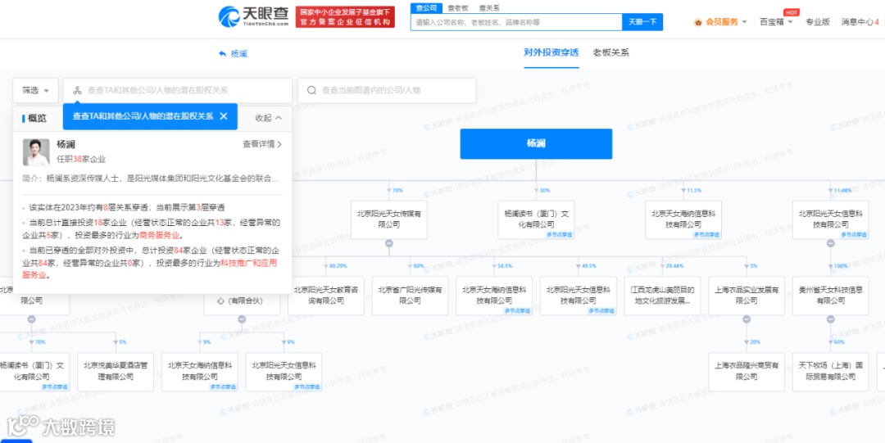Select the 北京阳光天女信息科技 node with 9%
Viewport: 885px width, 443px height.
284,372
